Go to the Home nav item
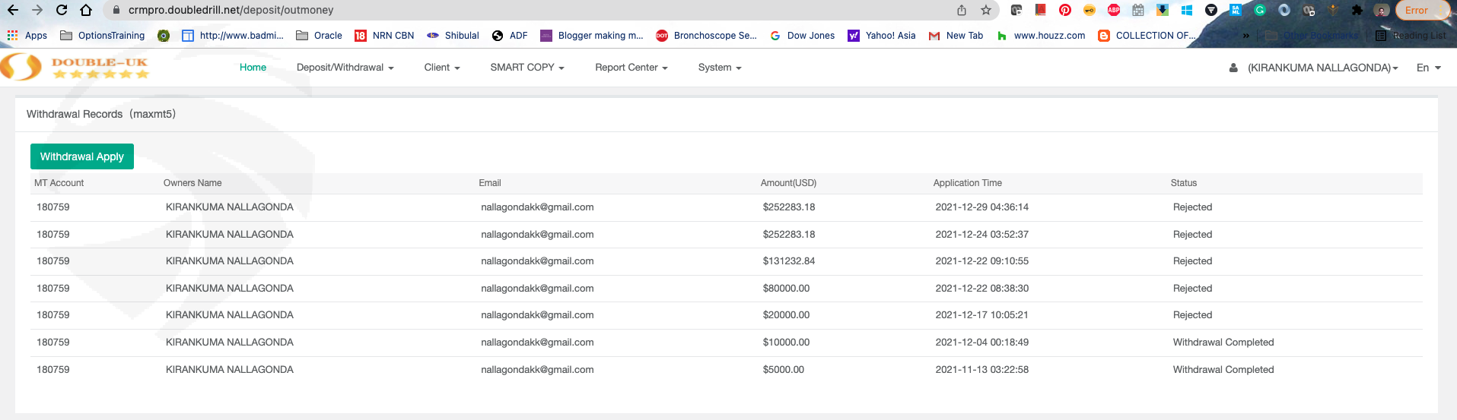This screenshot has height=420, width=1457. point(253,68)
